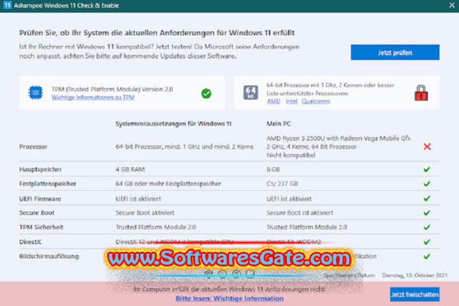Viewport: 459px width, 306px height.
Task: Click the 64 GB oder mehr Festplattenspeicher text
Action: [x=168, y=184]
